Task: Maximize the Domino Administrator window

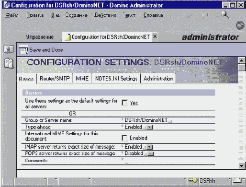Action: (233, 5)
